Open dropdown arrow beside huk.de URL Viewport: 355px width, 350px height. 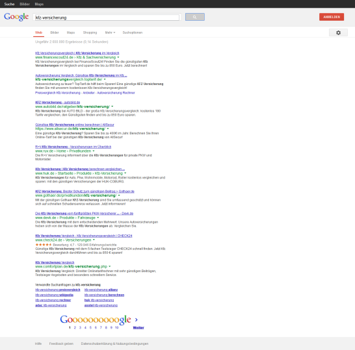pyautogui.click(x=125, y=173)
